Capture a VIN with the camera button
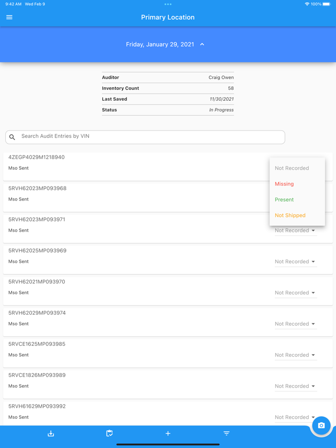The height and width of the screenshot is (448, 336). tap(321, 425)
